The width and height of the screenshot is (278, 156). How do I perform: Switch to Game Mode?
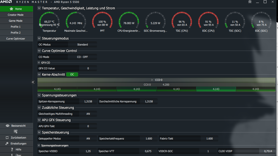pyautogui.click(x=16, y=21)
